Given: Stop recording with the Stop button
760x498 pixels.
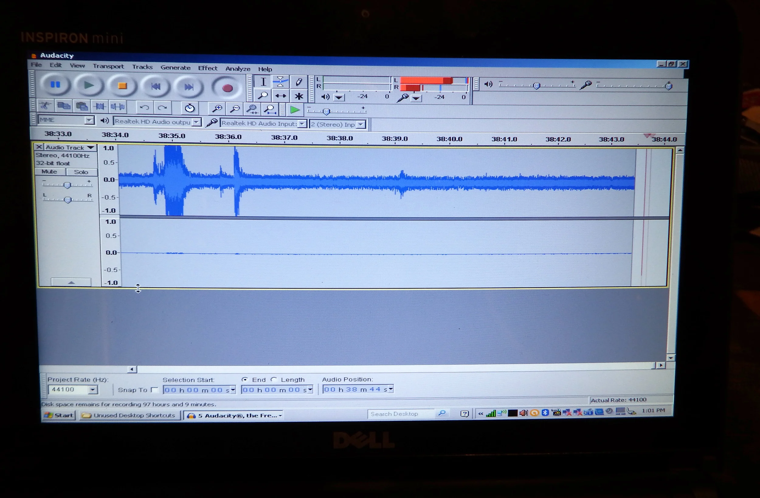Looking at the screenshot, I should pos(122,86).
